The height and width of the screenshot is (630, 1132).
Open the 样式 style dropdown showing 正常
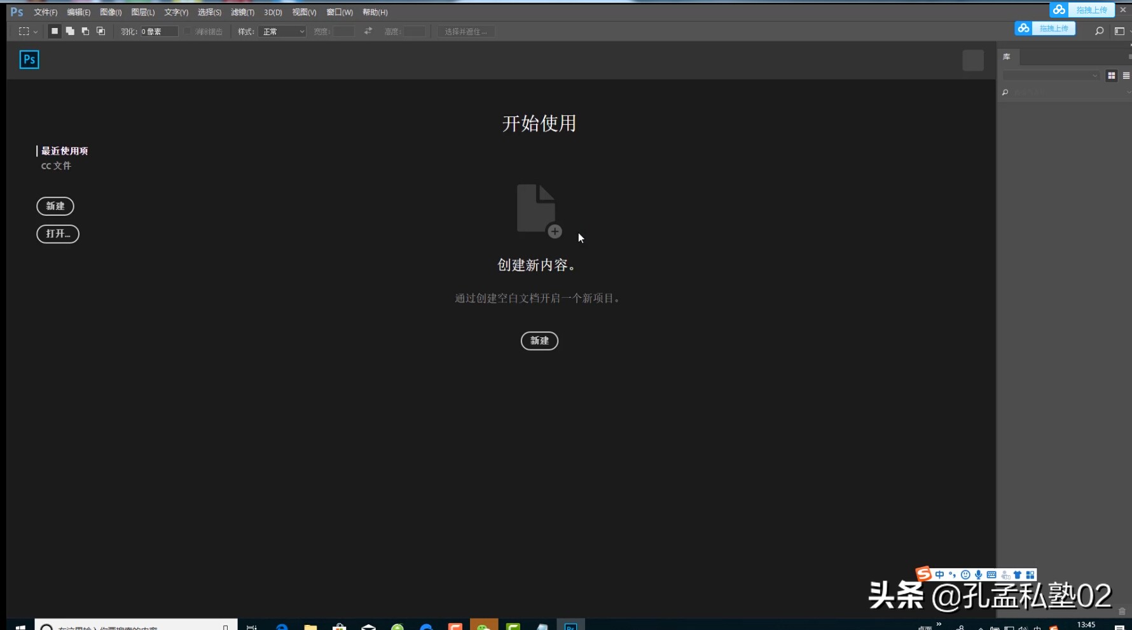[x=282, y=31]
